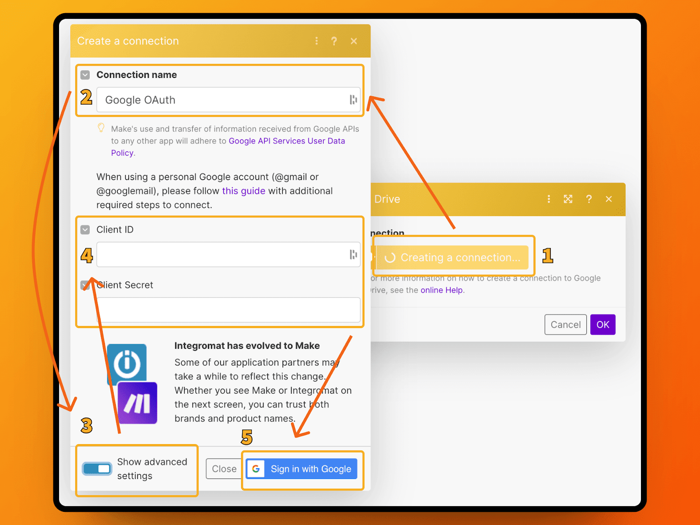
Task: Close the Drive dialog
Action: (609, 199)
